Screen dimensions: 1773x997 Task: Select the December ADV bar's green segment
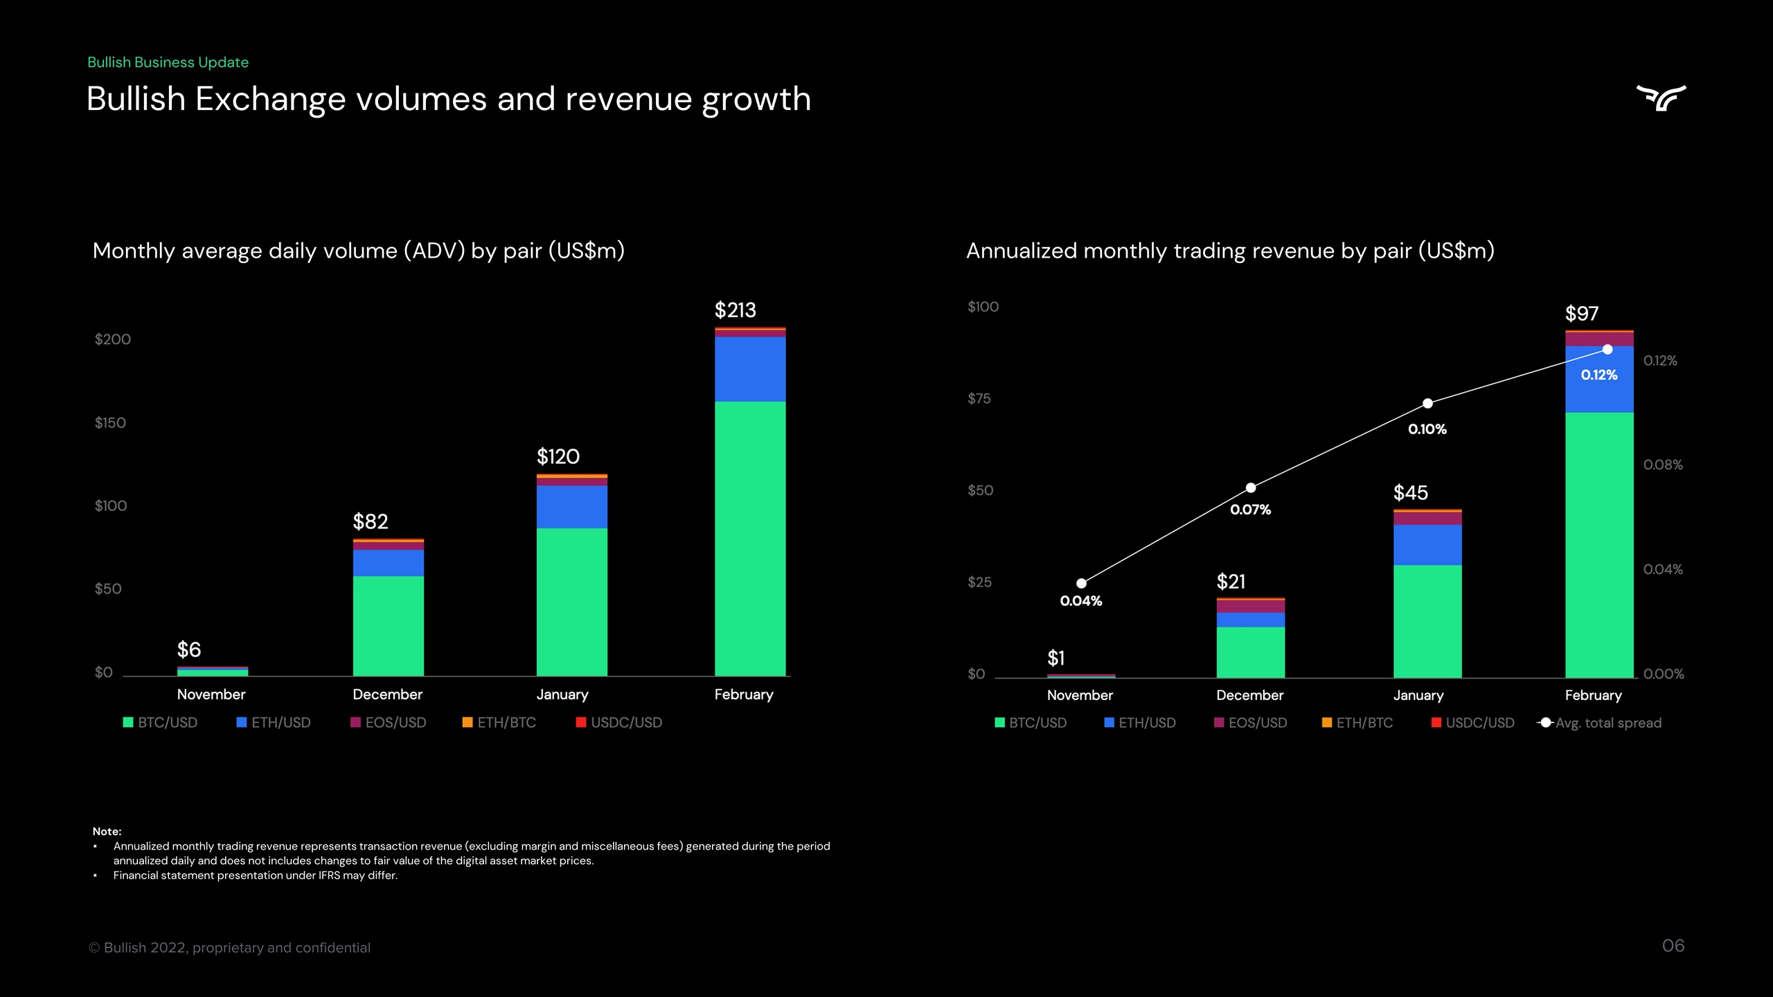click(389, 626)
